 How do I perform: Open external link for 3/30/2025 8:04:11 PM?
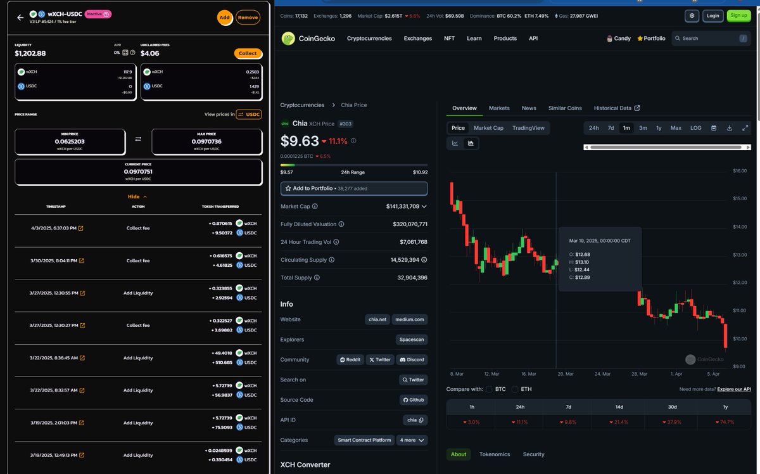pyautogui.click(x=81, y=260)
